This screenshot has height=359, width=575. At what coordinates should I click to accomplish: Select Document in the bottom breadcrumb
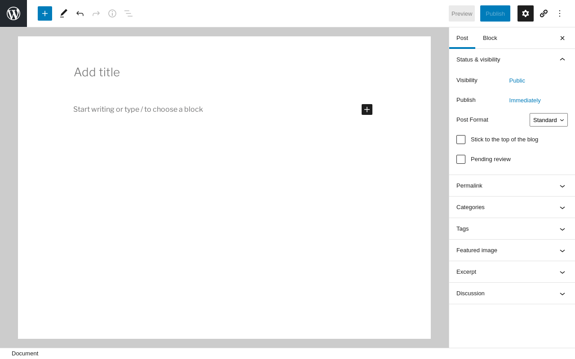click(25, 354)
